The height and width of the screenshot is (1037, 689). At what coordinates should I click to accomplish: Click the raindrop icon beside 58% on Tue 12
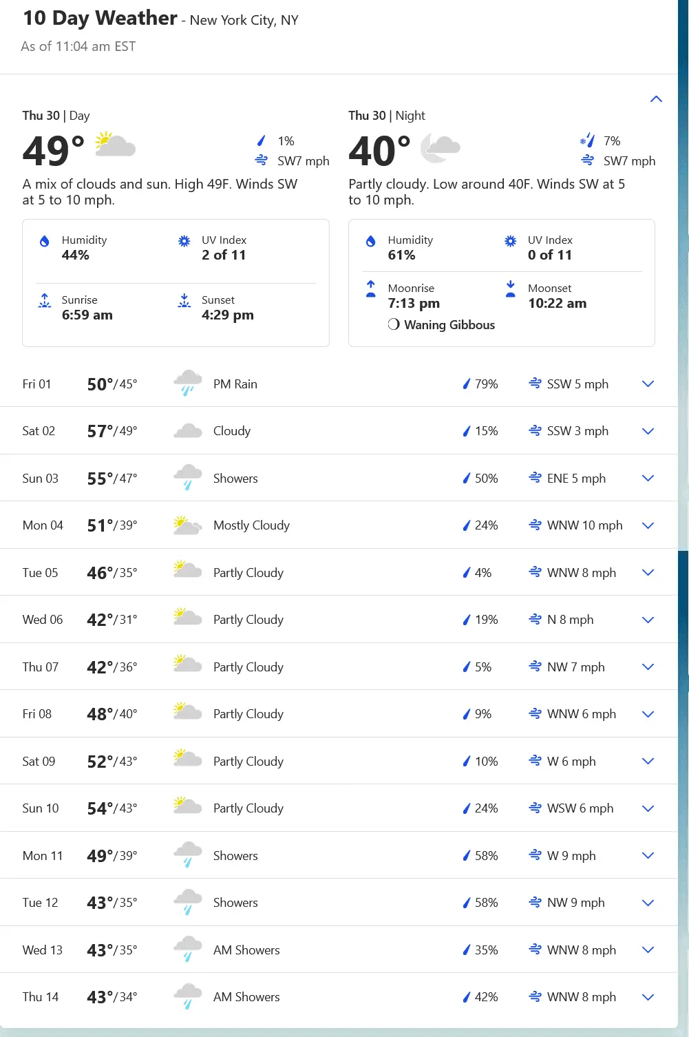pyautogui.click(x=466, y=903)
